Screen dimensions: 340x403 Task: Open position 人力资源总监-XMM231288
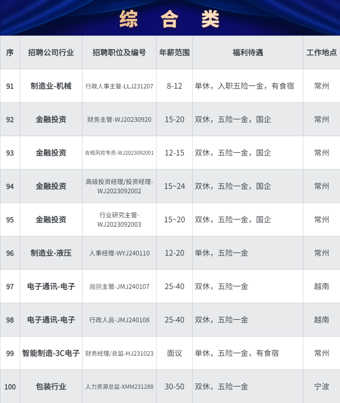pos(119,387)
